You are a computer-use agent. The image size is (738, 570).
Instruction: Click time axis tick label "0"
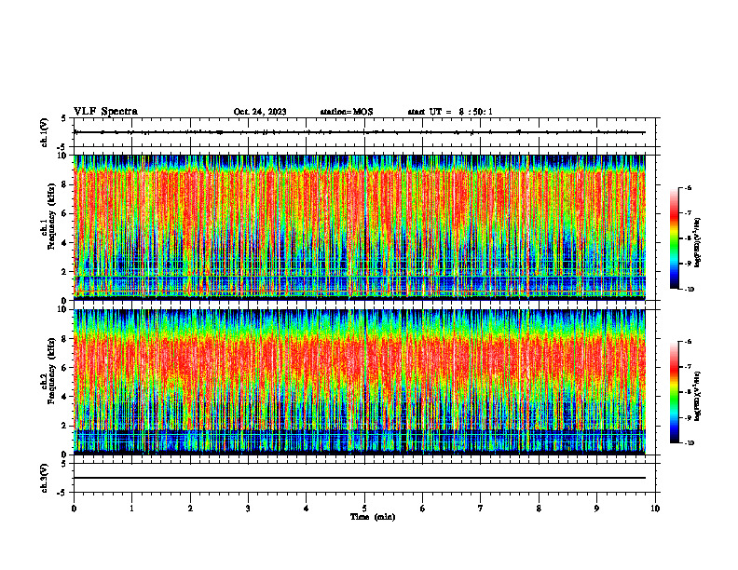pyautogui.click(x=74, y=509)
